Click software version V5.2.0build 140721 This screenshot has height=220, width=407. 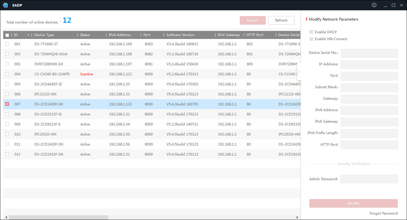click(x=182, y=124)
